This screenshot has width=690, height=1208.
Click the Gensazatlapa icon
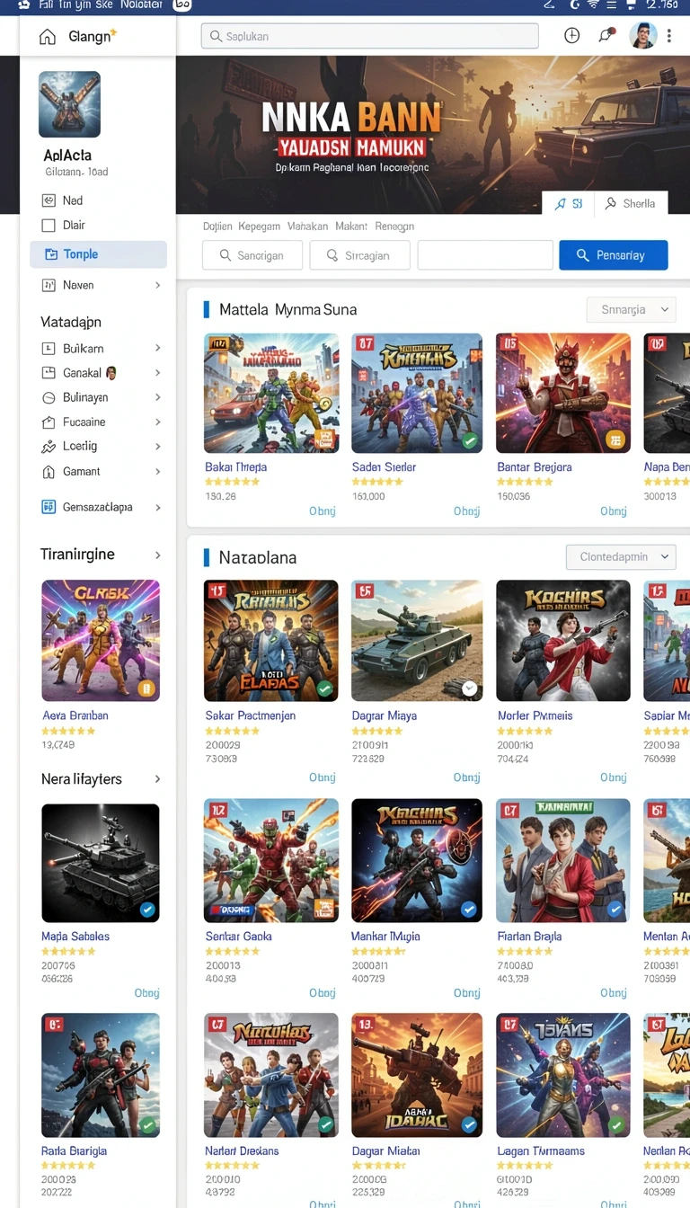[x=49, y=507]
